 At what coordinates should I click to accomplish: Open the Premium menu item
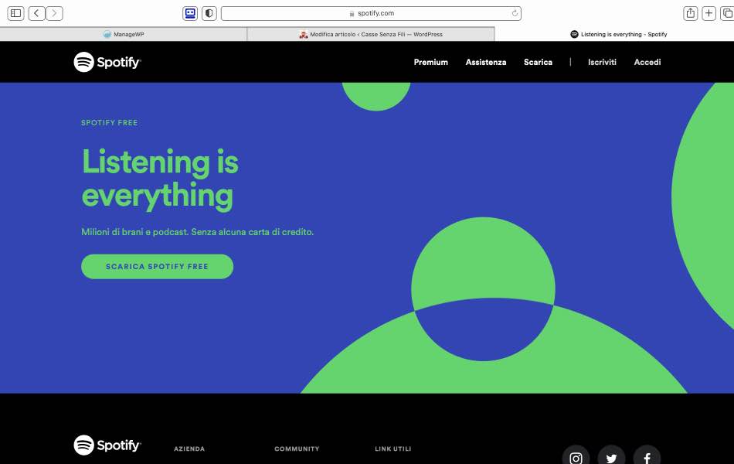[430, 62]
